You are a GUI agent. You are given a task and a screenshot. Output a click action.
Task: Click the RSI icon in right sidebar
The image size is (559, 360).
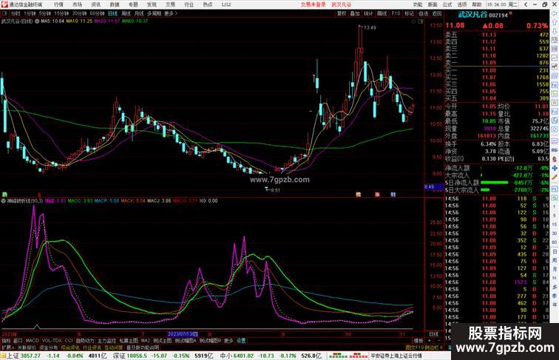555,150
